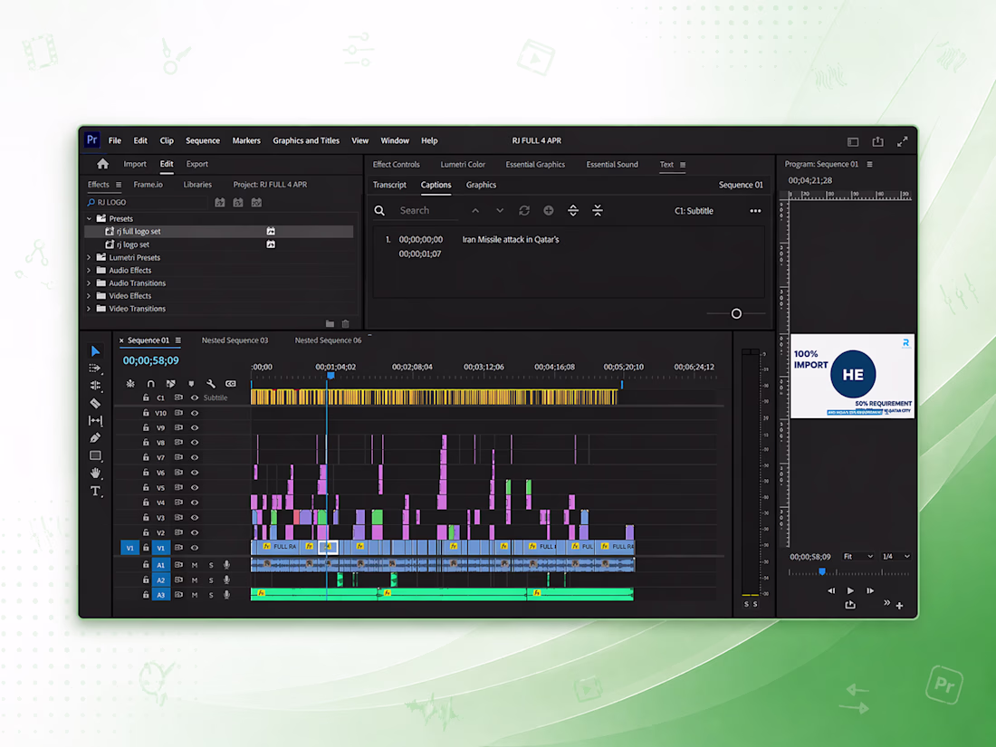The width and height of the screenshot is (996, 747).
Task: Open the Sequence menu
Action: pyautogui.click(x=203, y=140)
